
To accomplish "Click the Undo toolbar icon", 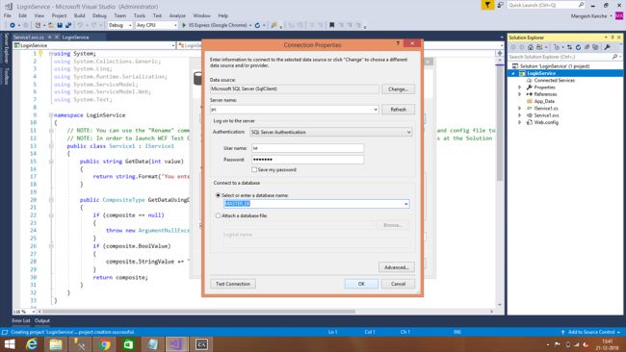I will point(80,25).
